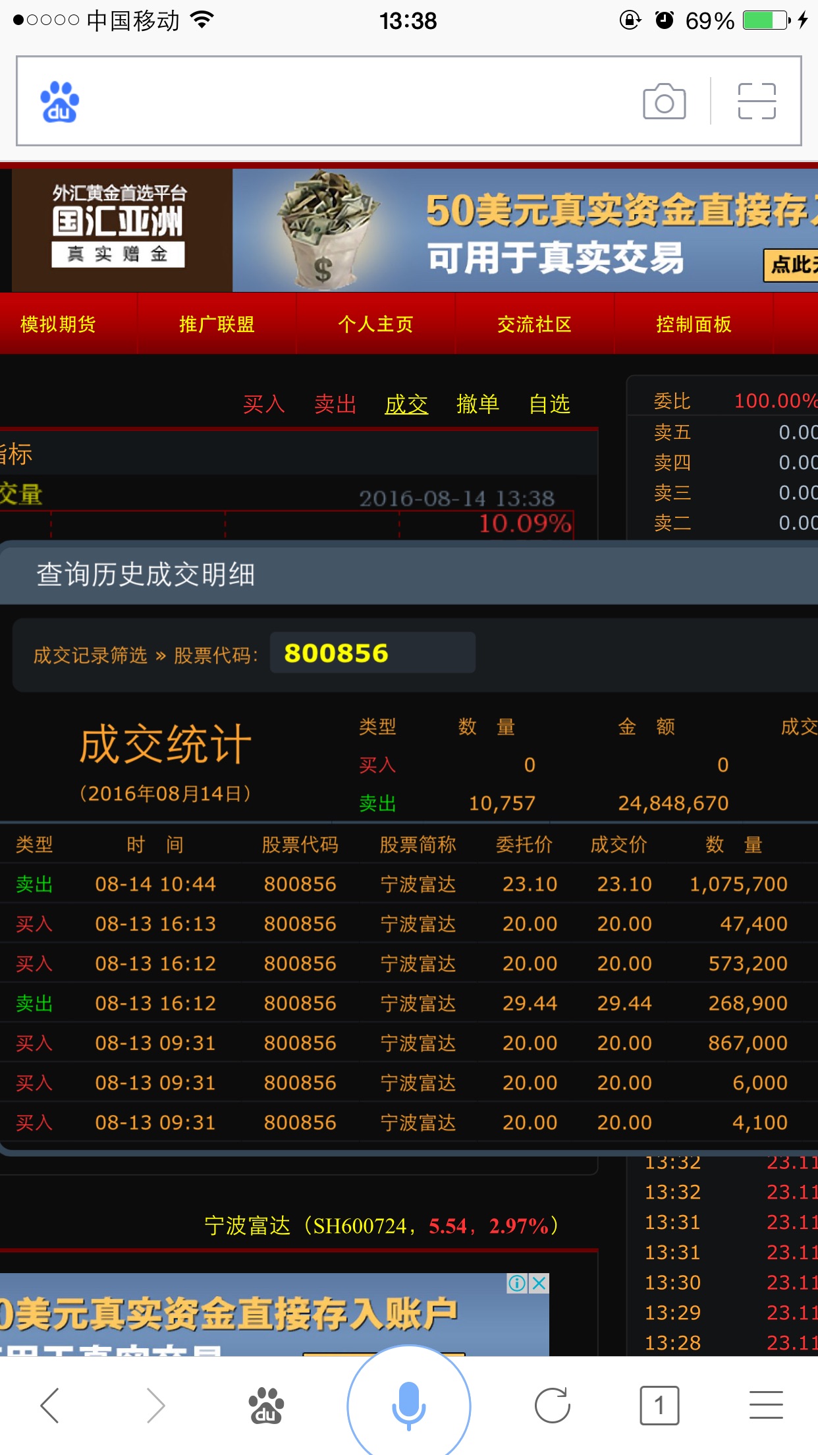The width and height of the screenshot is (818, 1455).
Task: Switch to 买入 tab
Action: 263,404
